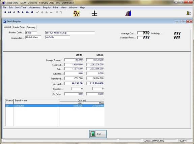Open the Print menu
194x144 pixels.
(x=56, y=7)
